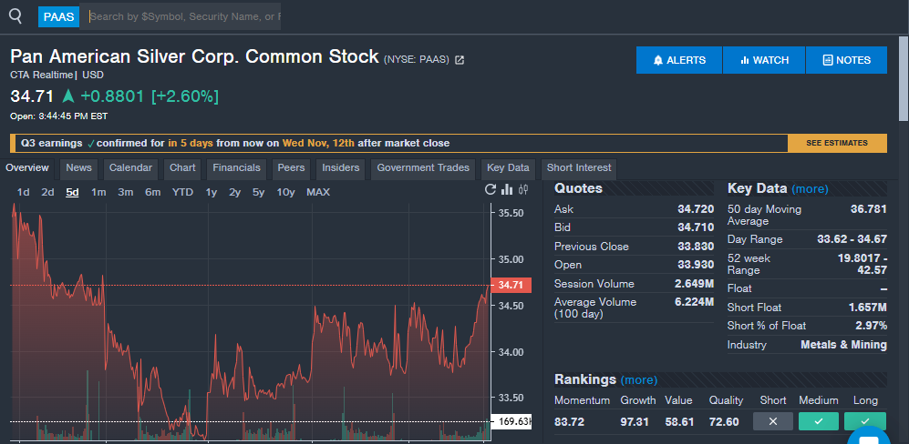Viewport: 909px width, 444px height.
Task: Select the 1m chart time range
Action: pyautogui.click(x=98, y=192)
